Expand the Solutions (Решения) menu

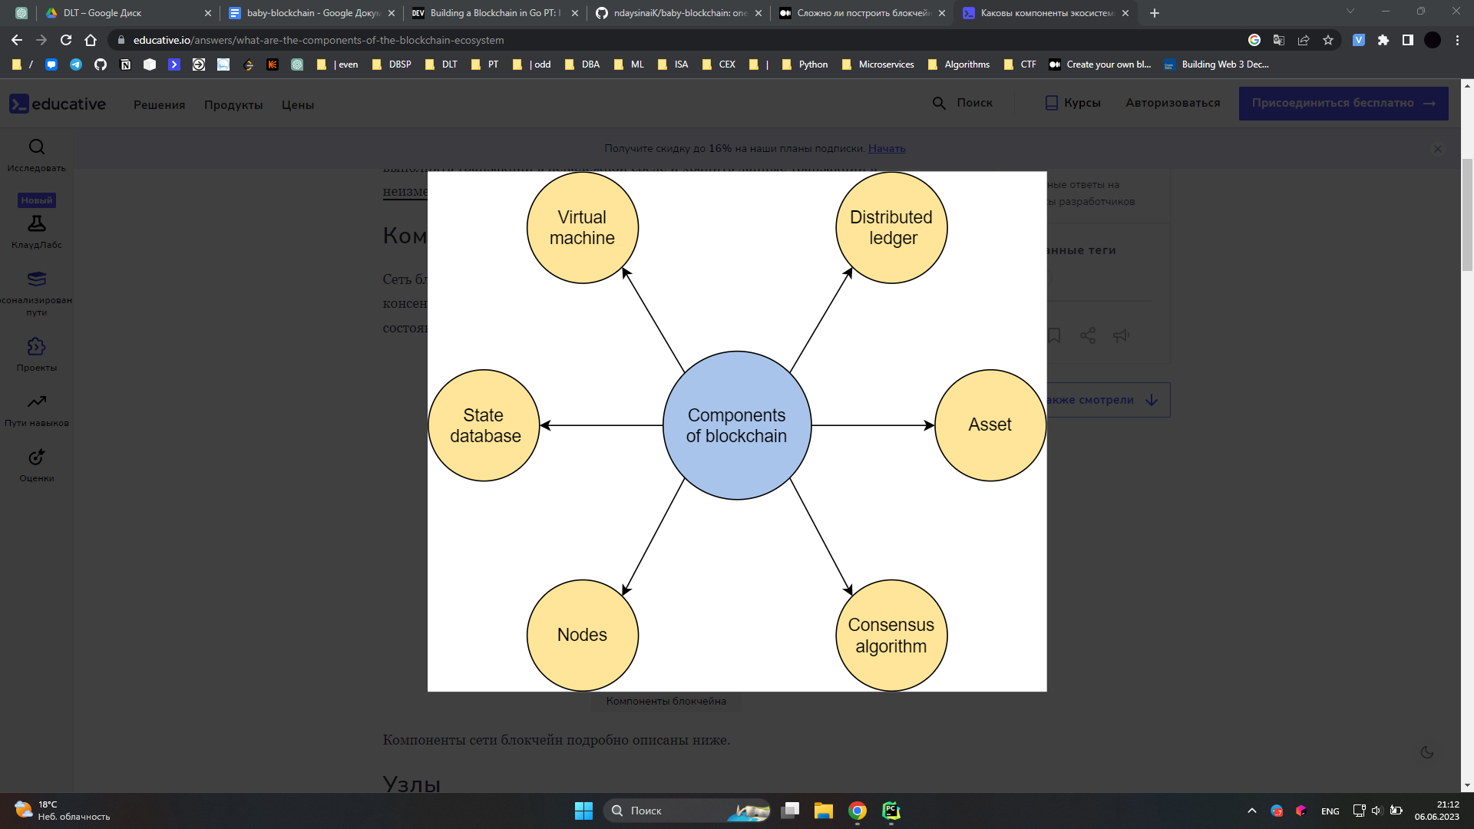pos(159,104)
